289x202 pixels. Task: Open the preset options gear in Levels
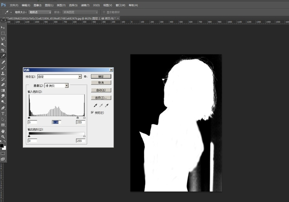pyautogui.click(x=85, y=77)
